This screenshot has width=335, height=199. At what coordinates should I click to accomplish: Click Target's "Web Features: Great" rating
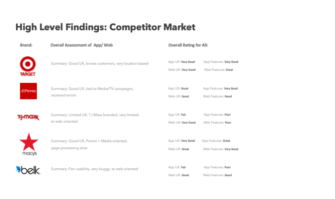pos(219,70)
